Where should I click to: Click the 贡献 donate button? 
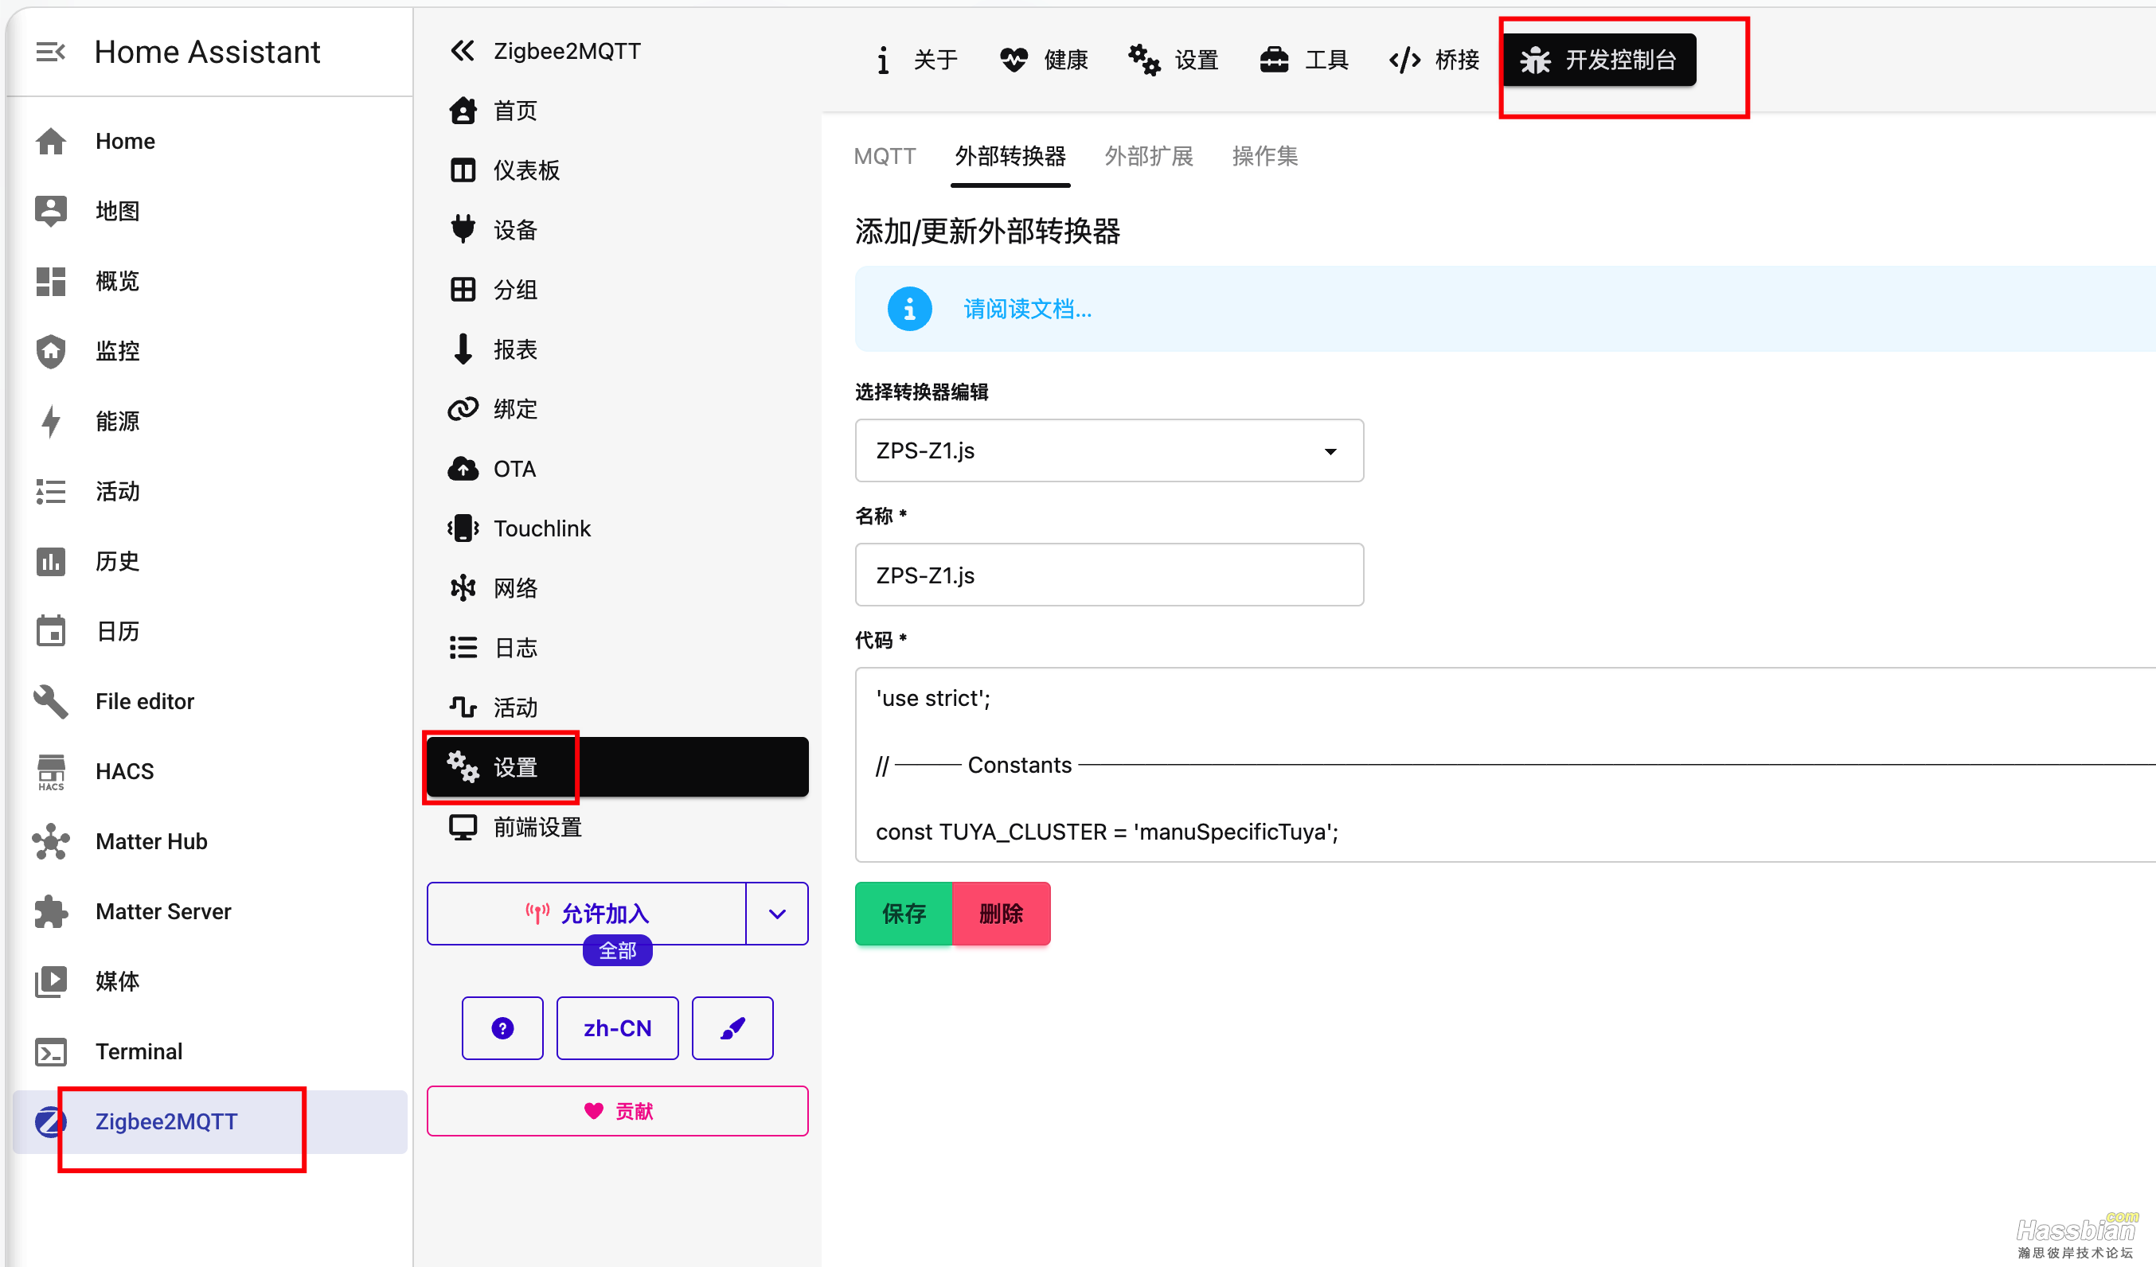coord(617,1111)
